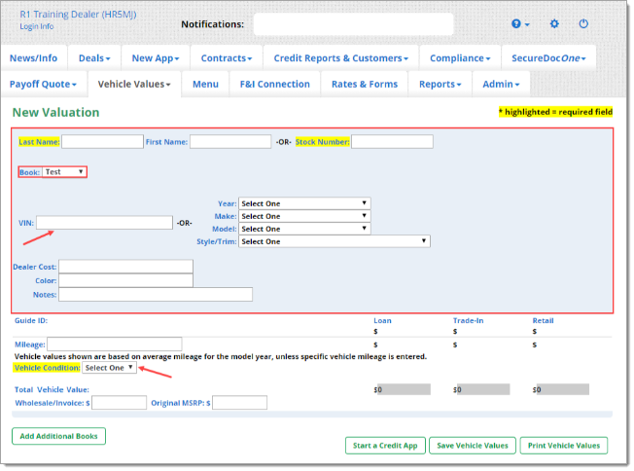Click the Color input field

125,280
